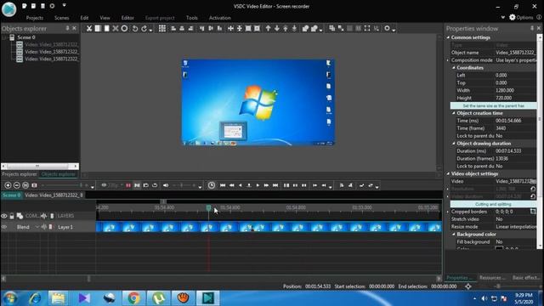The height and width of the screenshot is (306, 544).
Task: Collapse the Background color section
Action: pos(453,235)
